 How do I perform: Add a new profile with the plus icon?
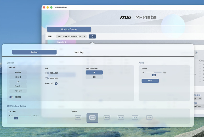click(x=91, y=42)
